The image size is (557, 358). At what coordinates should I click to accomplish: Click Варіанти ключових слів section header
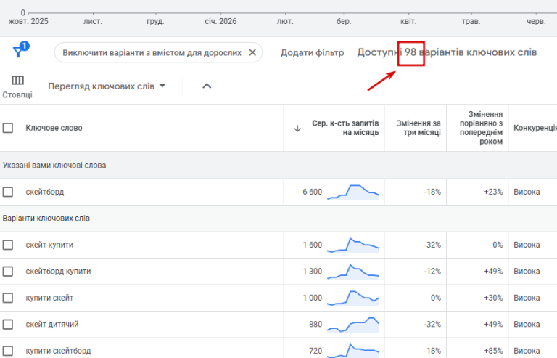[x=46, y=219]
